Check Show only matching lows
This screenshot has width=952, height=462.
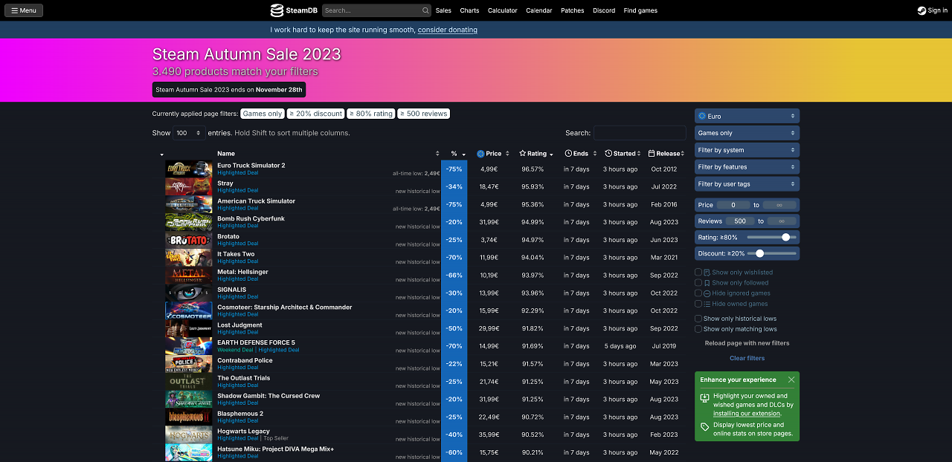(698, 329)
